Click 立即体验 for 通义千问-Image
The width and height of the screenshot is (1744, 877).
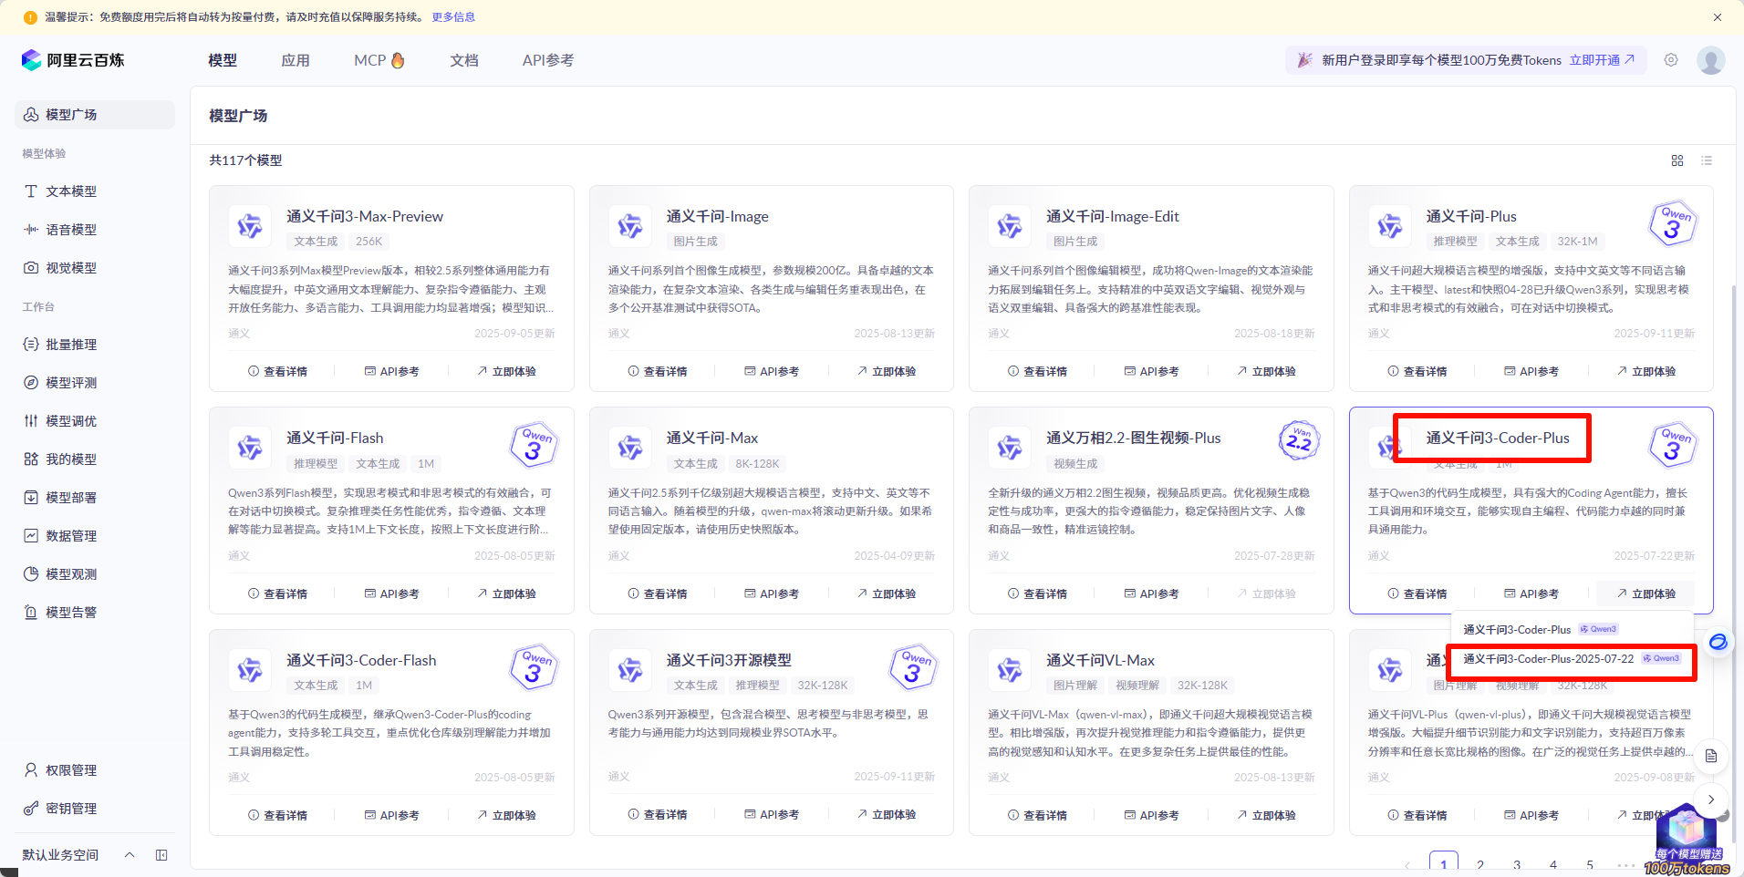coord(887,372)
